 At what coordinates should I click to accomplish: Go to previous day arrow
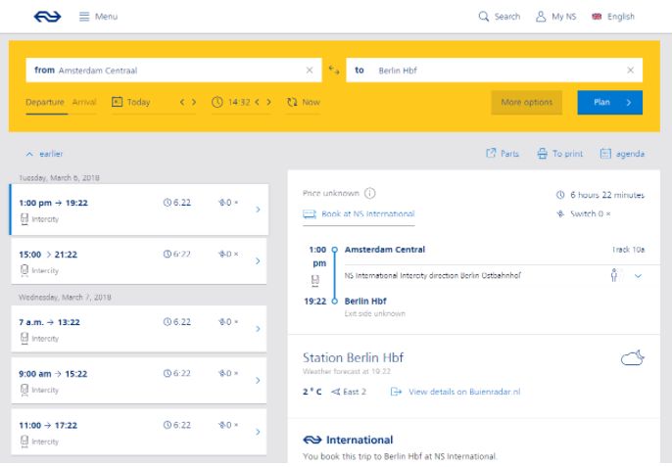click(x=182, y=103)
